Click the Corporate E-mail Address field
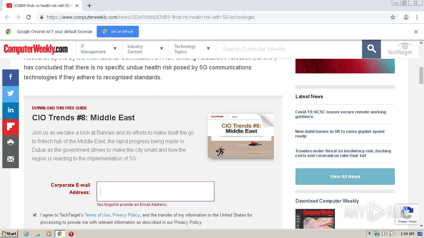The height and width of the screenshot is (238, 424). coord(155,191)
